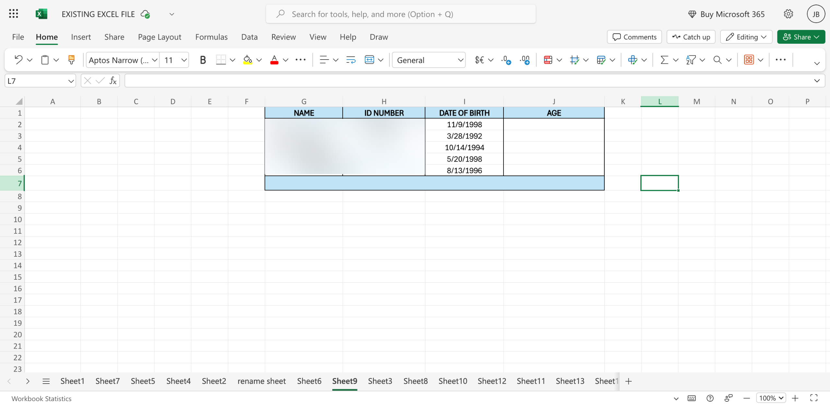Toggle Bold formatting
The image size is (830, 404).
tap(203, 60)
